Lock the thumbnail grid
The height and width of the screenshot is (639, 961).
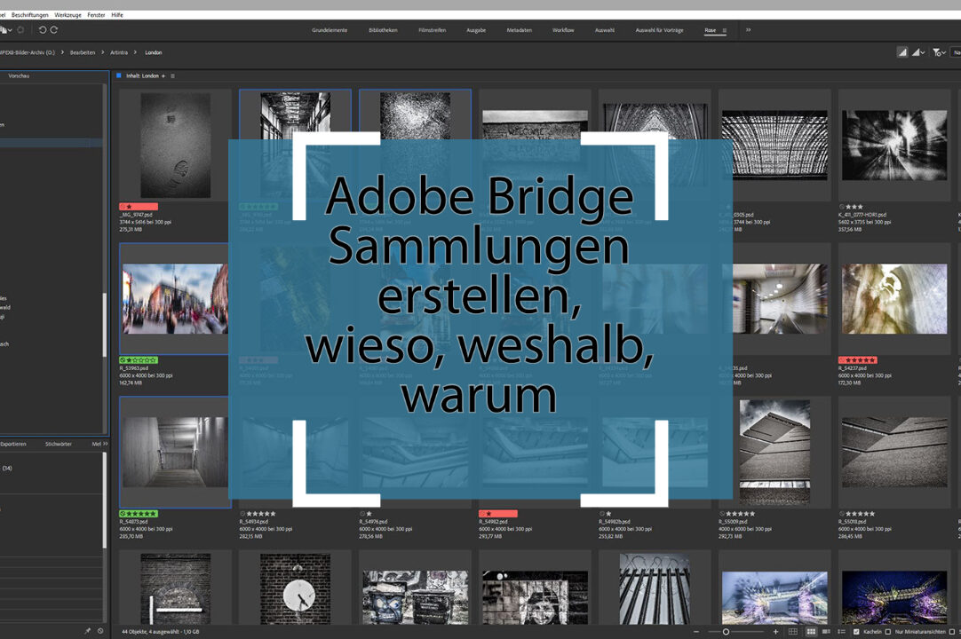point(793,632)
